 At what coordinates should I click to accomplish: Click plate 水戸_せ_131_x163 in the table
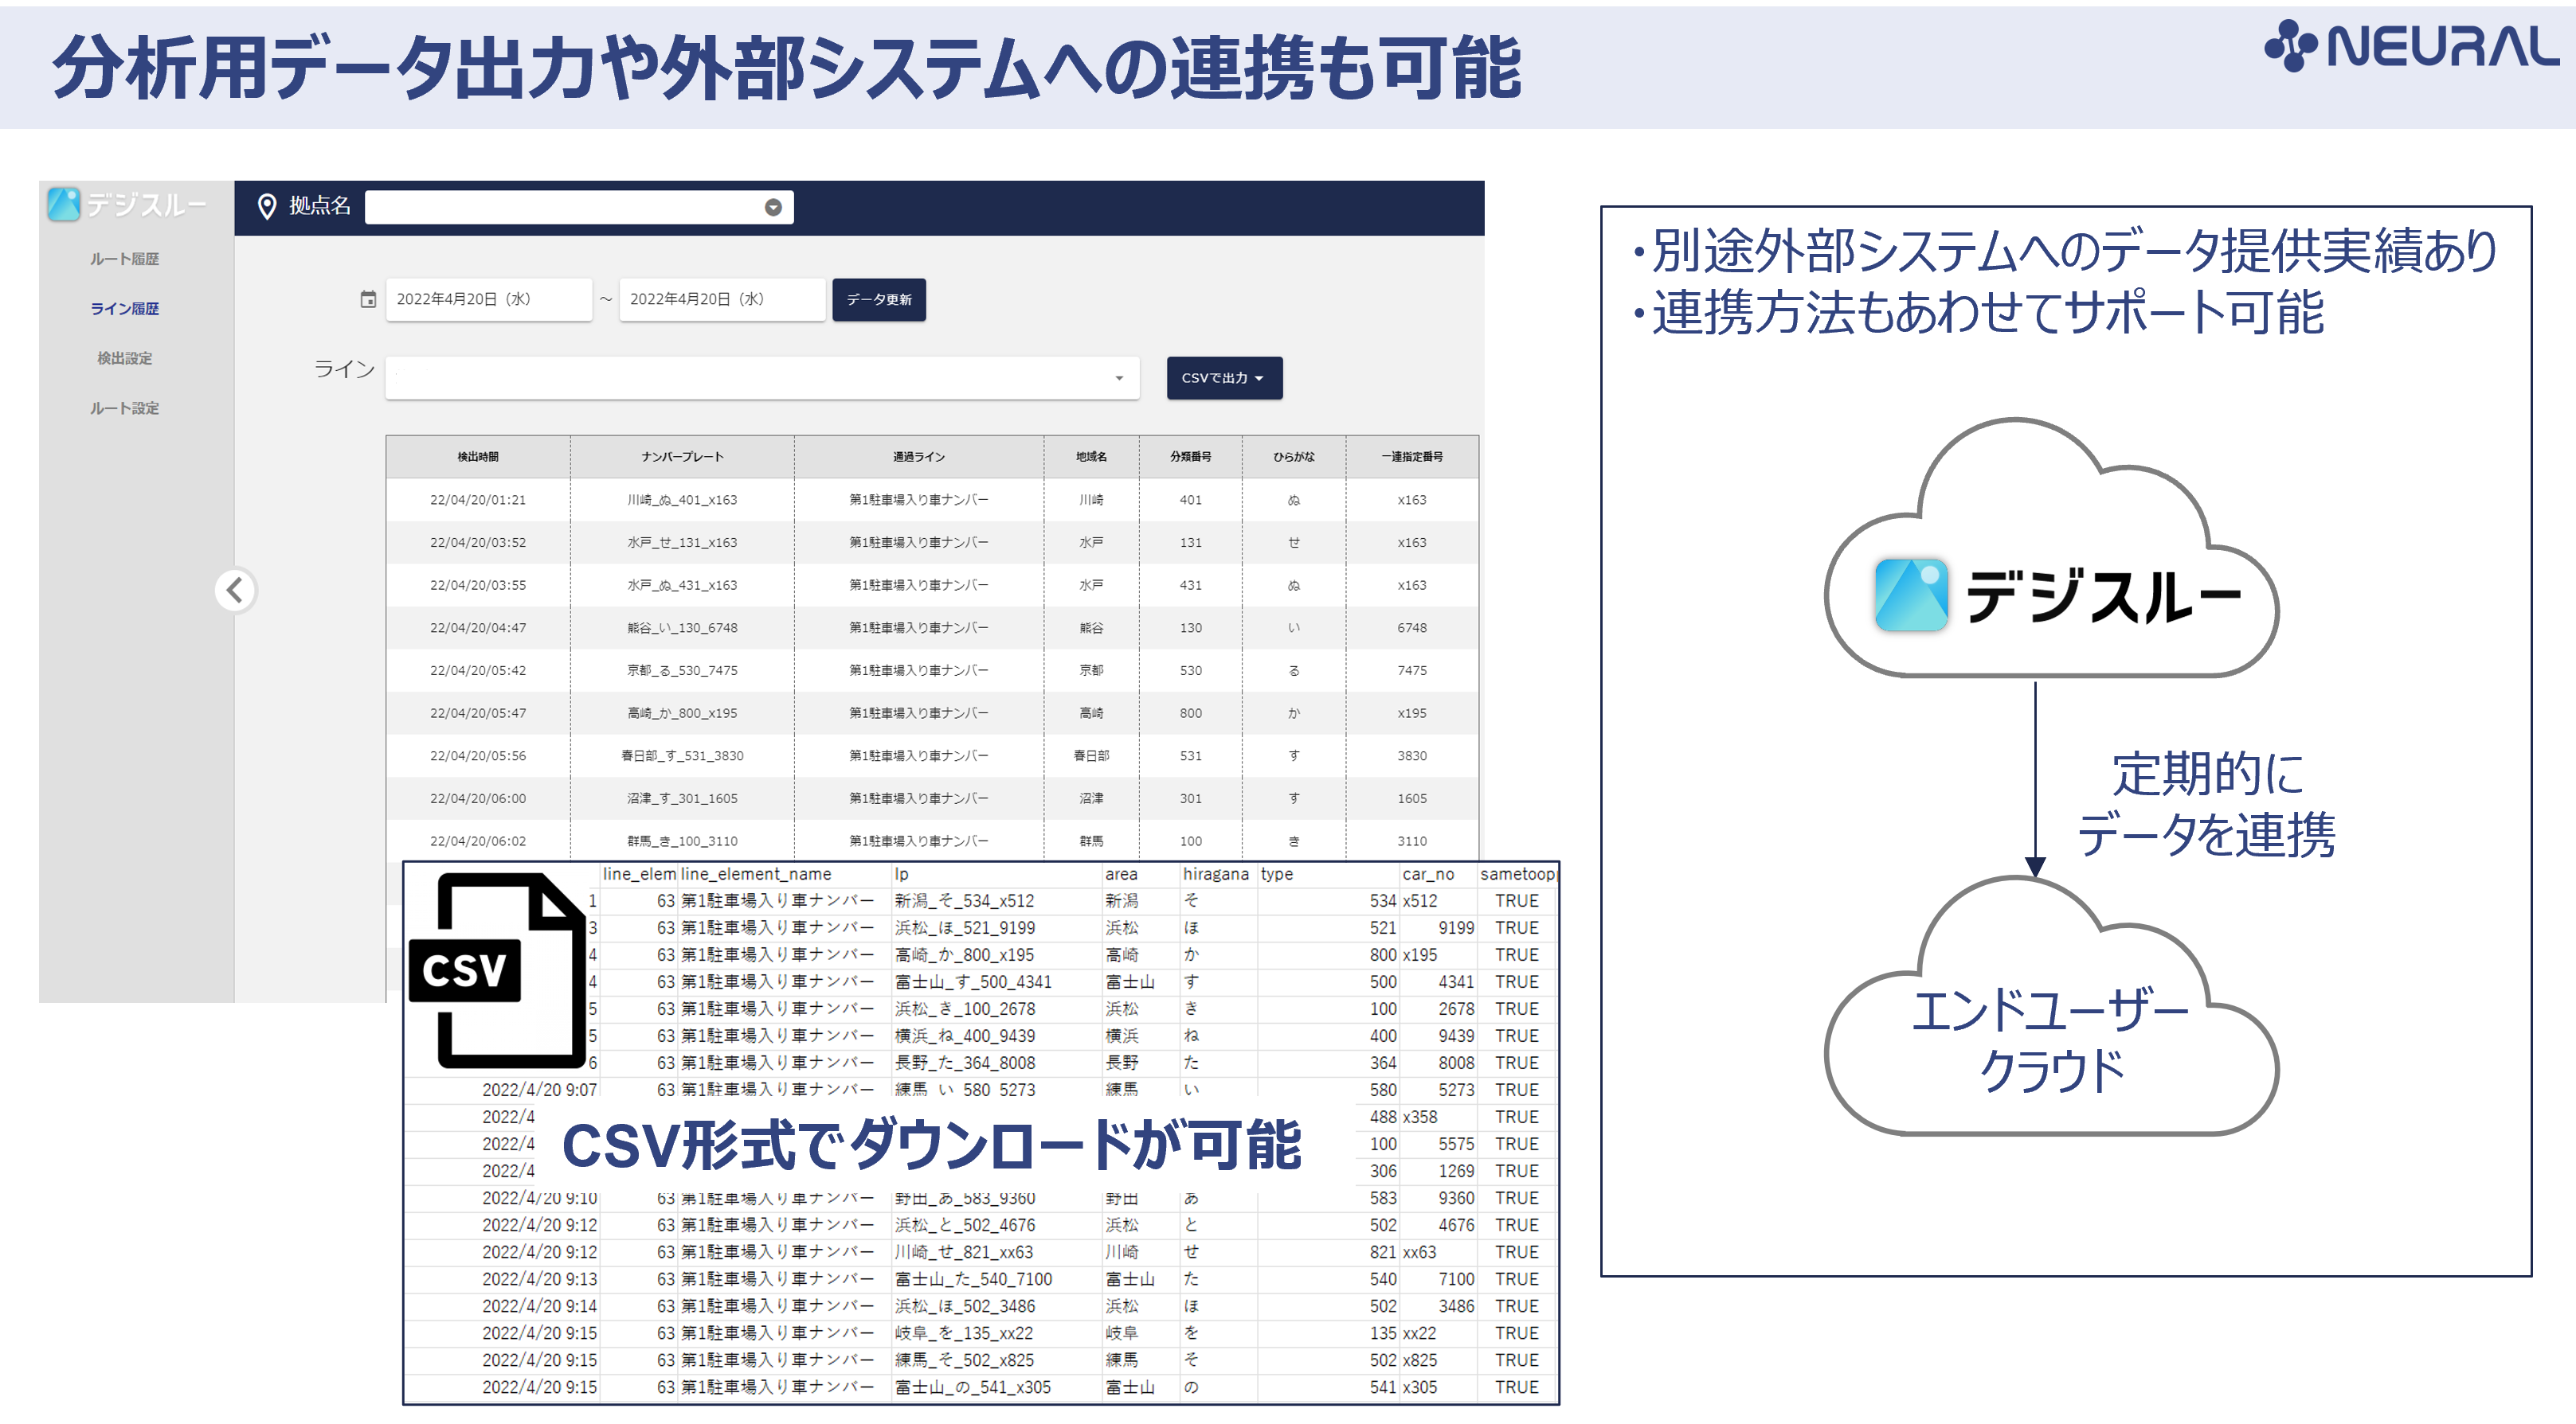[x=682, y=543]
